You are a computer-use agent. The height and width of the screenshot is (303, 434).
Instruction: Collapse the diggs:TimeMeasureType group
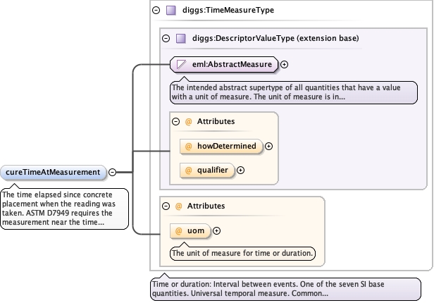point(156,11)
